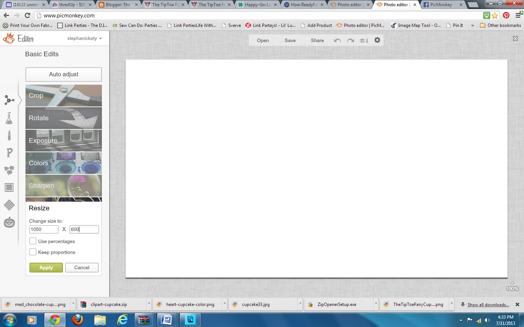Expand options for clipart-cupcake.zip download
The height and width of the screenshot is (327, 524).
click(x=149, y=304)
